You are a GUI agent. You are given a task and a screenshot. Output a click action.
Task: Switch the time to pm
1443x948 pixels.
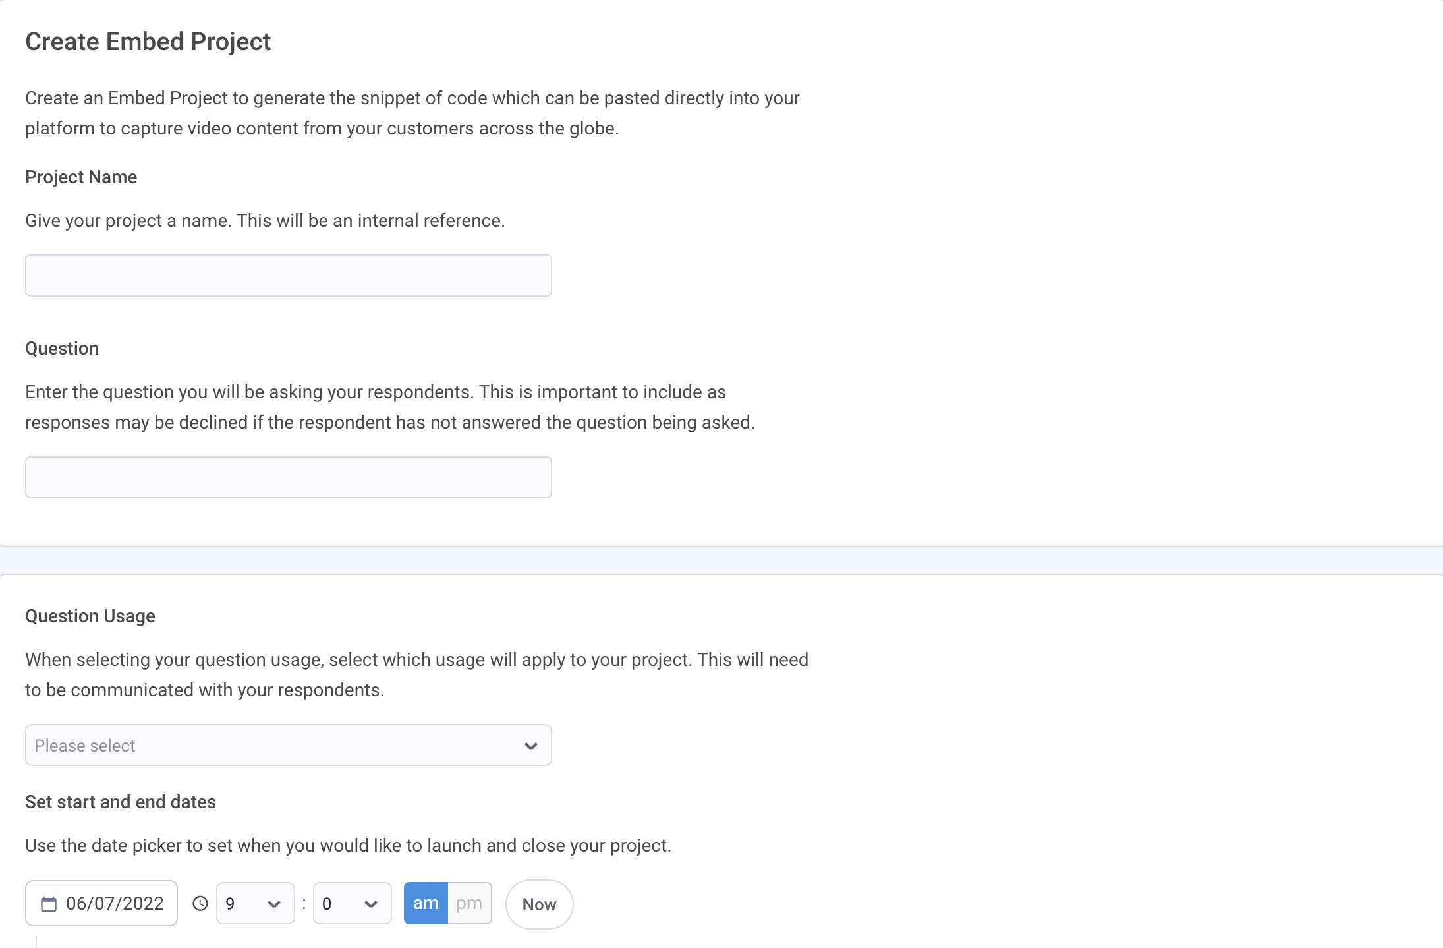click(470, 903)
